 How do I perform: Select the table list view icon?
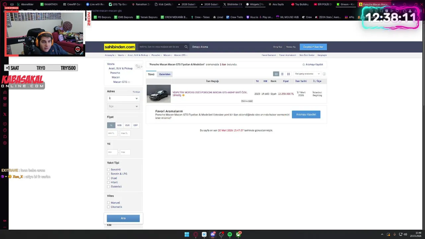[276, 74]
